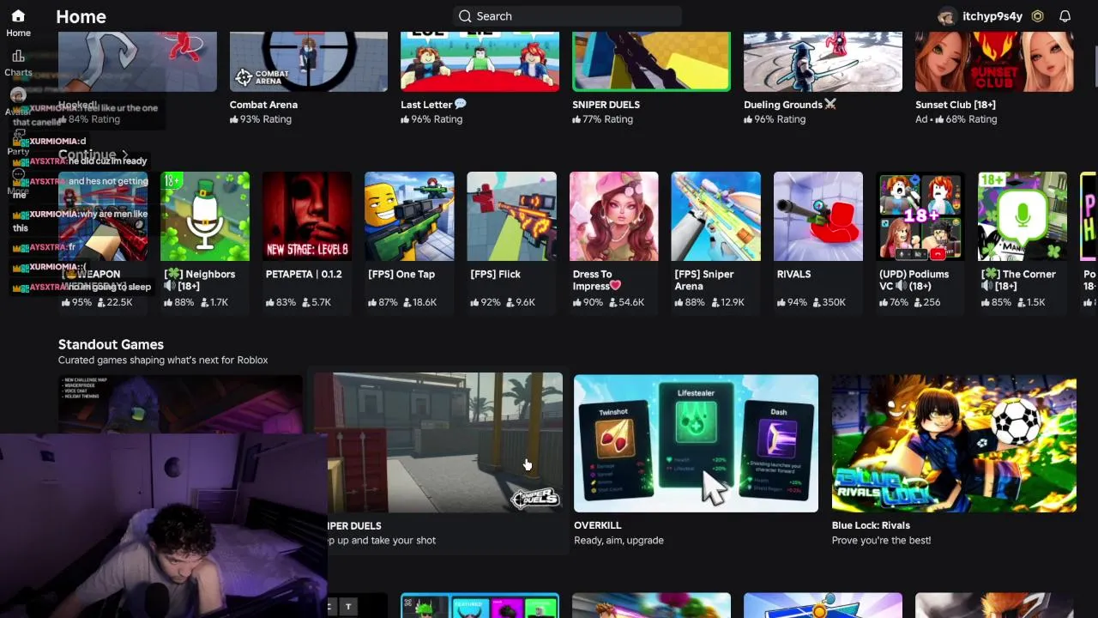Open username itchyp9s4y profile link
The image size is (1098, 618).
(x=992, y=16)
